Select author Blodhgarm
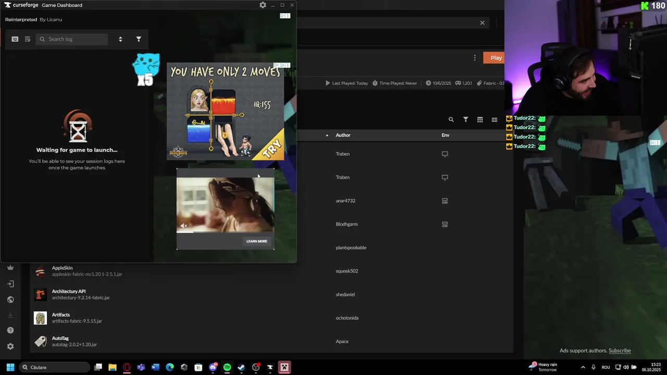This screenshot has width=667, height=375. 347,224
